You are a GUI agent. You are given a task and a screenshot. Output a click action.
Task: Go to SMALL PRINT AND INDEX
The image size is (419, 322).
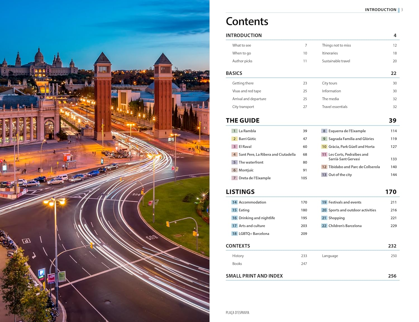point(254,276)
